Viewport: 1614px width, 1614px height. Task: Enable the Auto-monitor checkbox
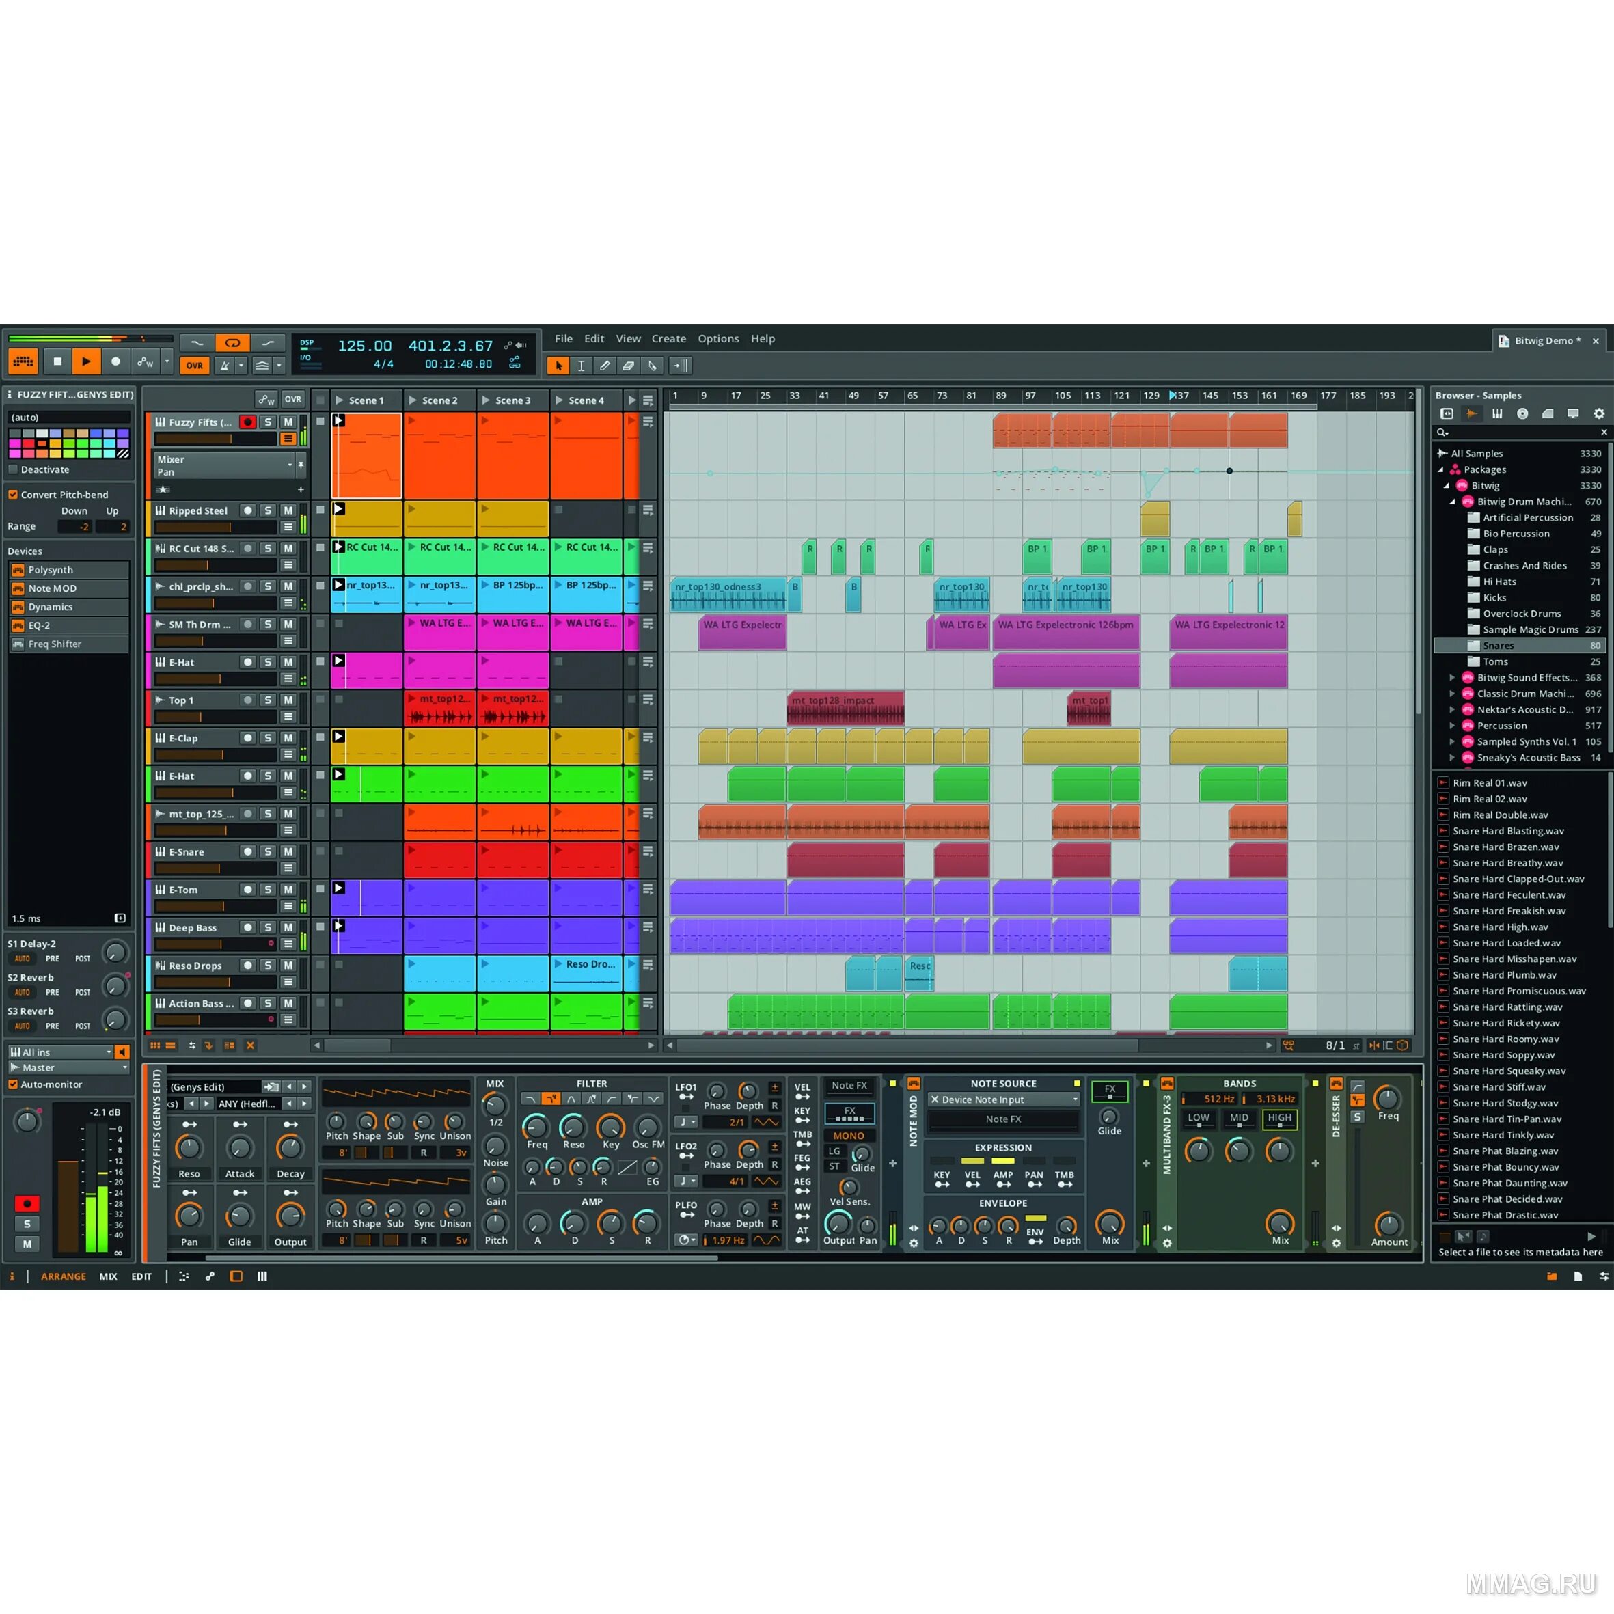(14, 1084)
